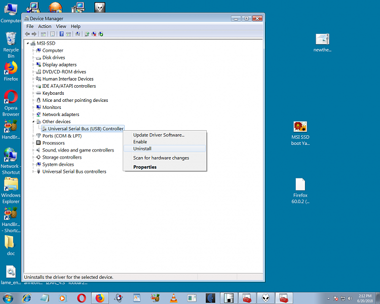This screenshot has width=380, height=304.
Task: Select the newthe... desktop icon
Action: (322, 43)
